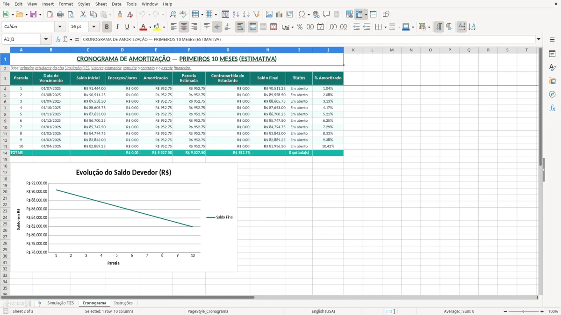Switch to Instruções sheet tab
This screenshot has height=315, width=561.
(x=123, y=303)
